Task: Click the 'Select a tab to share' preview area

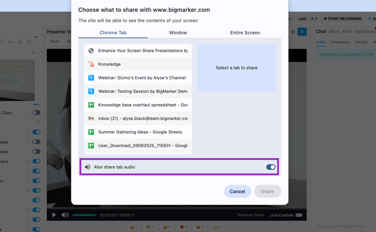Action: 236,68
